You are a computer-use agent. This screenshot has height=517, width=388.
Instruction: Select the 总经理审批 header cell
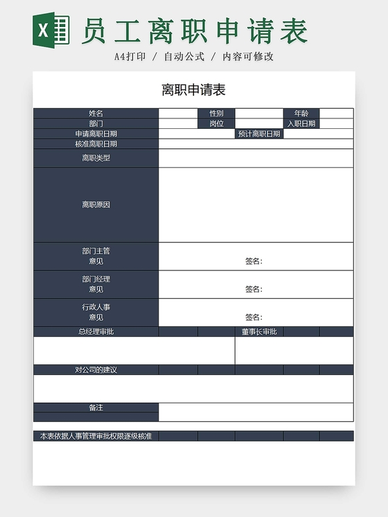96,332
